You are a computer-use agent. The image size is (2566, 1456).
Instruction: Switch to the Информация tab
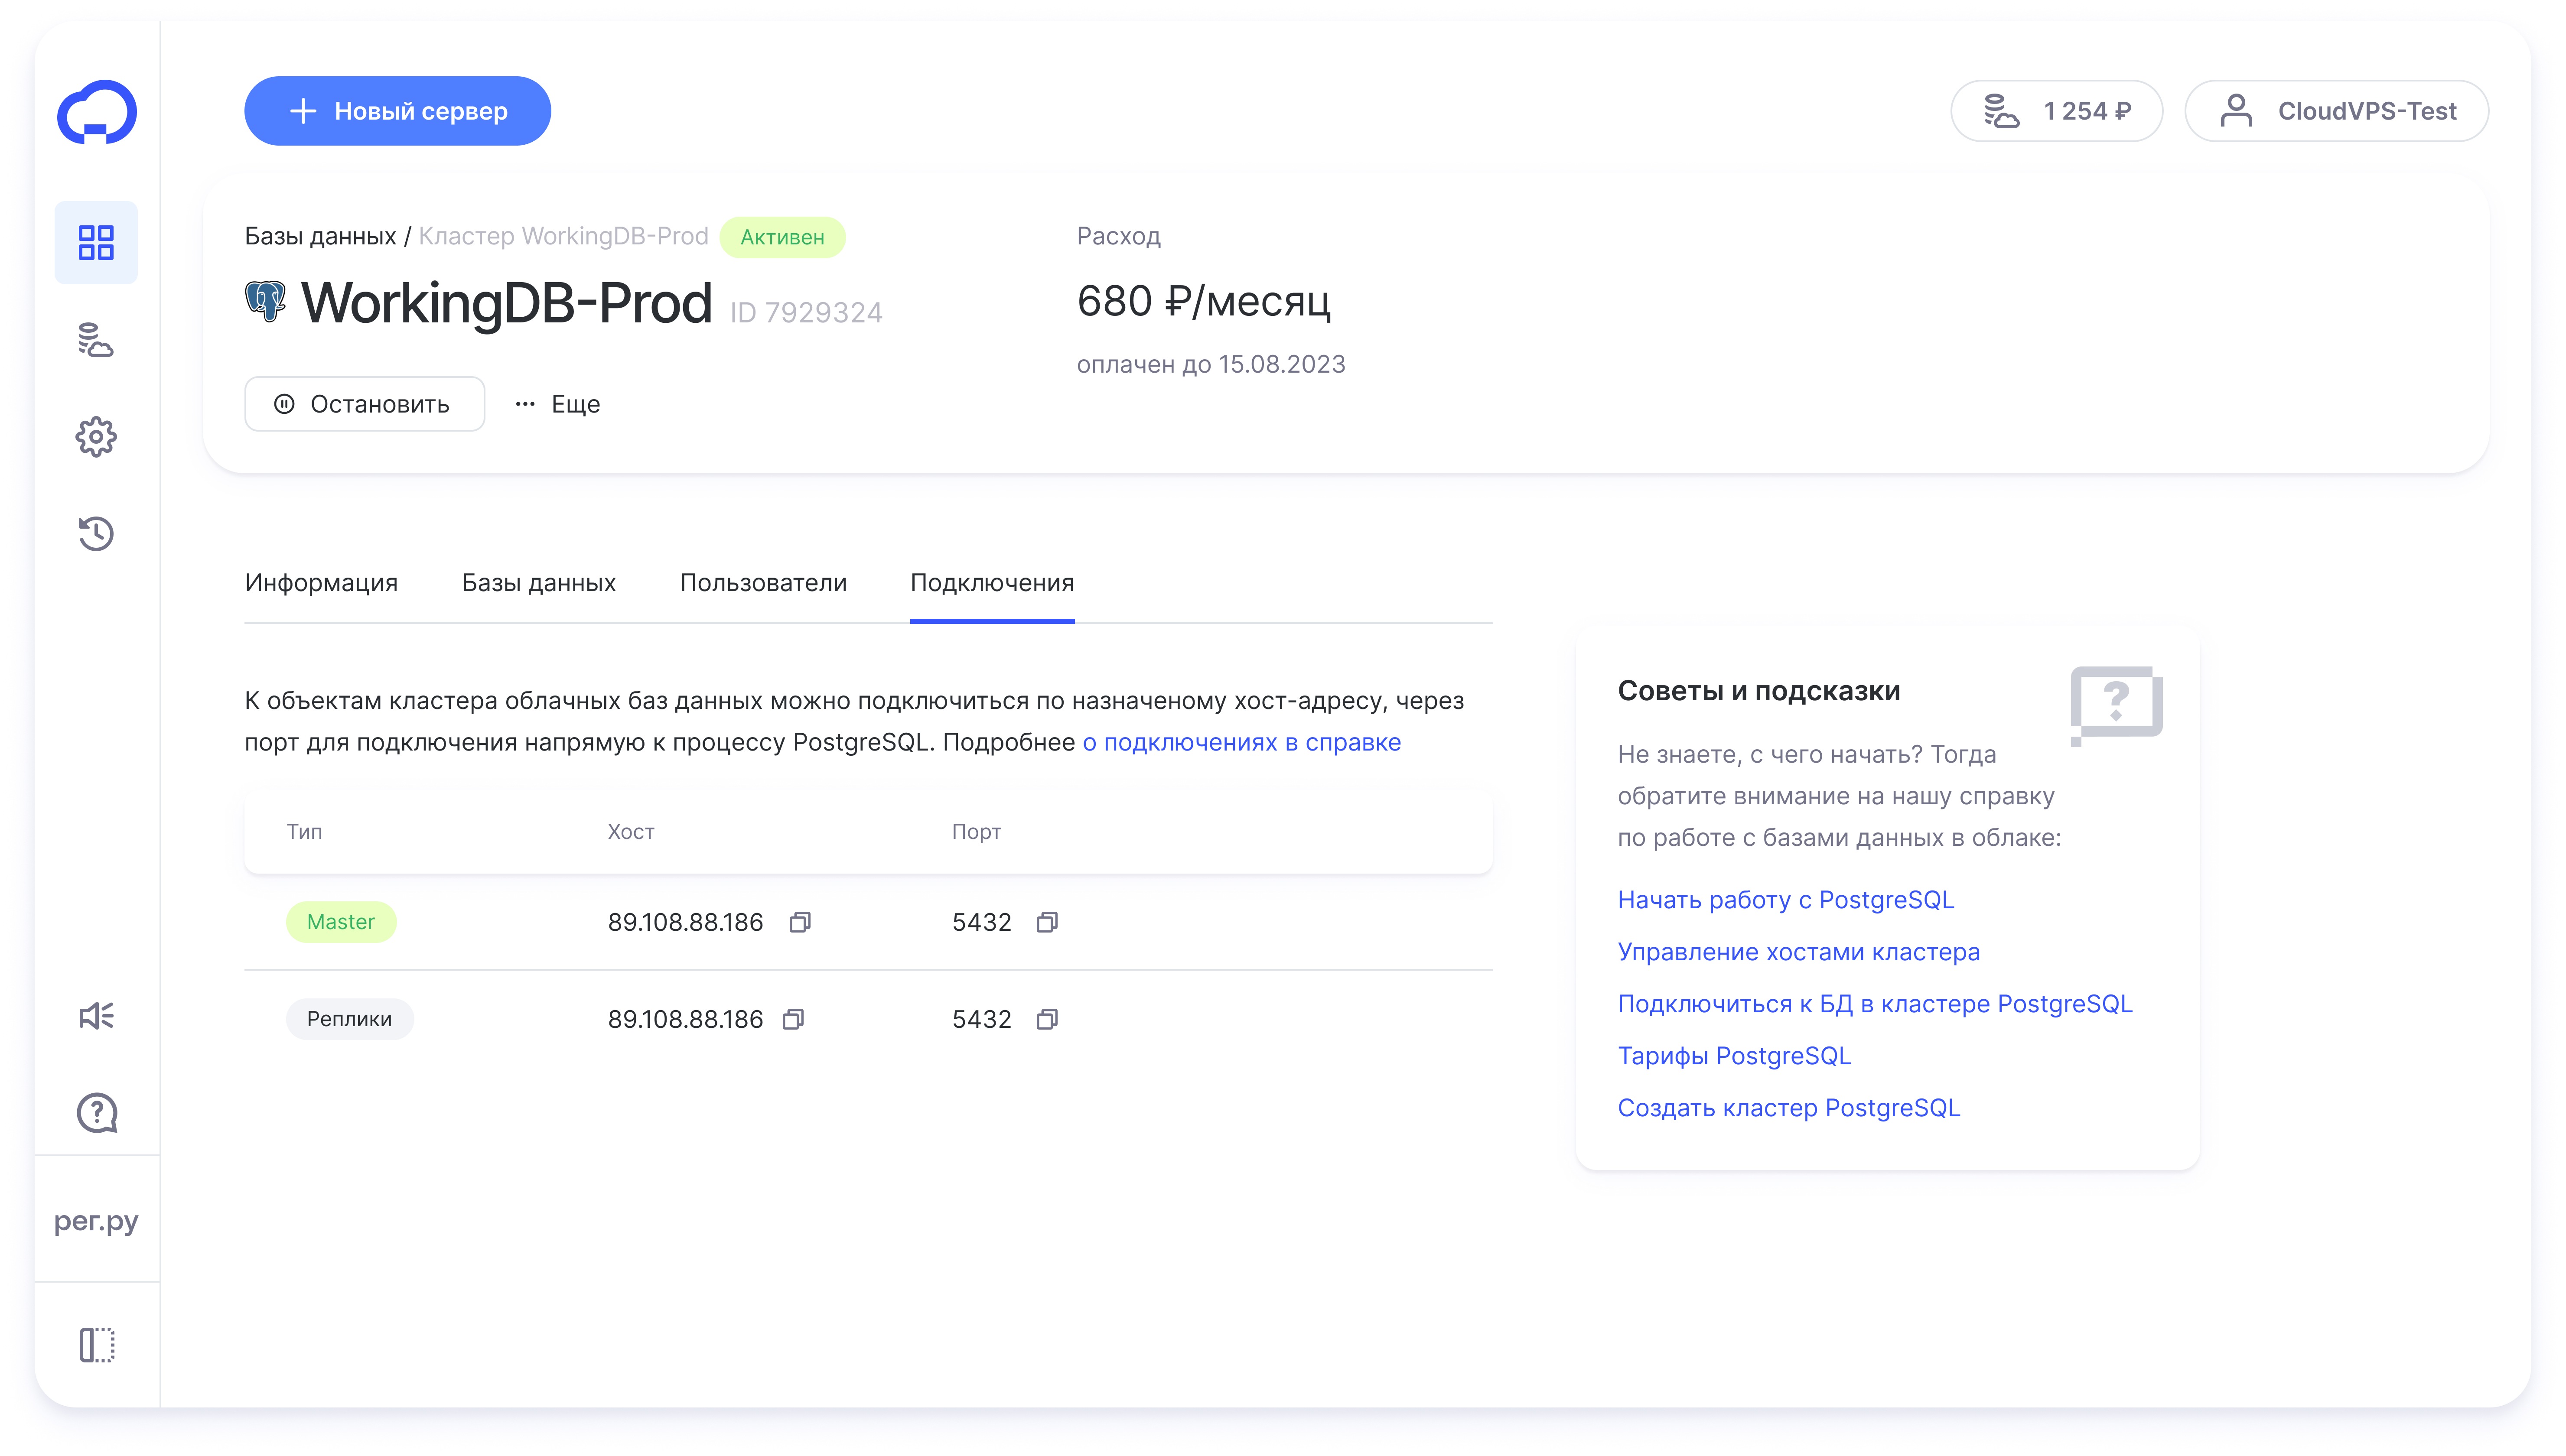coord(321,583)
